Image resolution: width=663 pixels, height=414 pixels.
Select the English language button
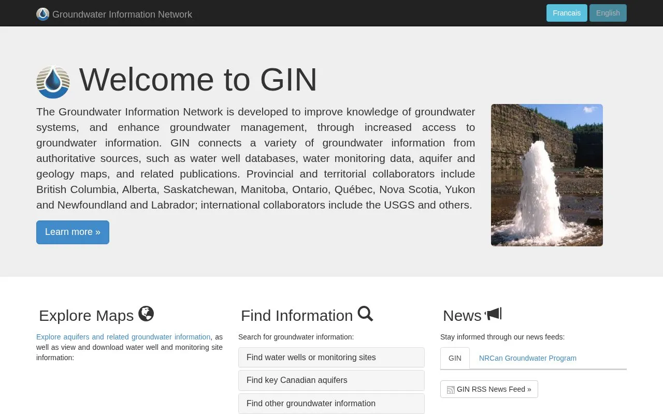tap(608, 13)
